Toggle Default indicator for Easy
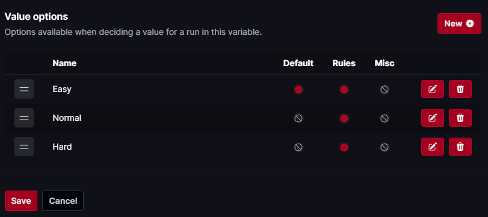Image resolution: width=488 pixels, height=217 pixels. (x=298, y=90)
